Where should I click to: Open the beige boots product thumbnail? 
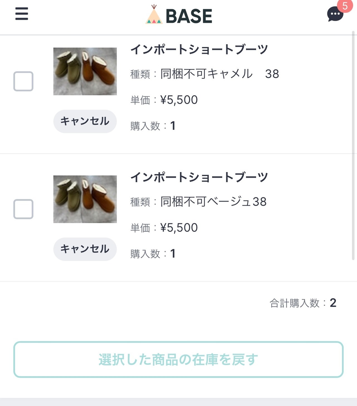coord(85,199)
